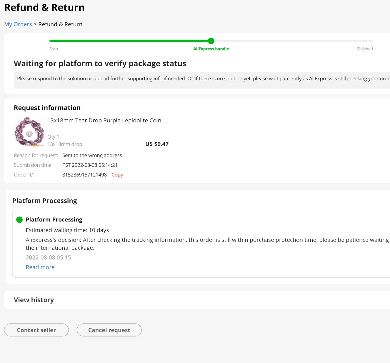Open the My Orders breadcrumb link

[18, 24]
